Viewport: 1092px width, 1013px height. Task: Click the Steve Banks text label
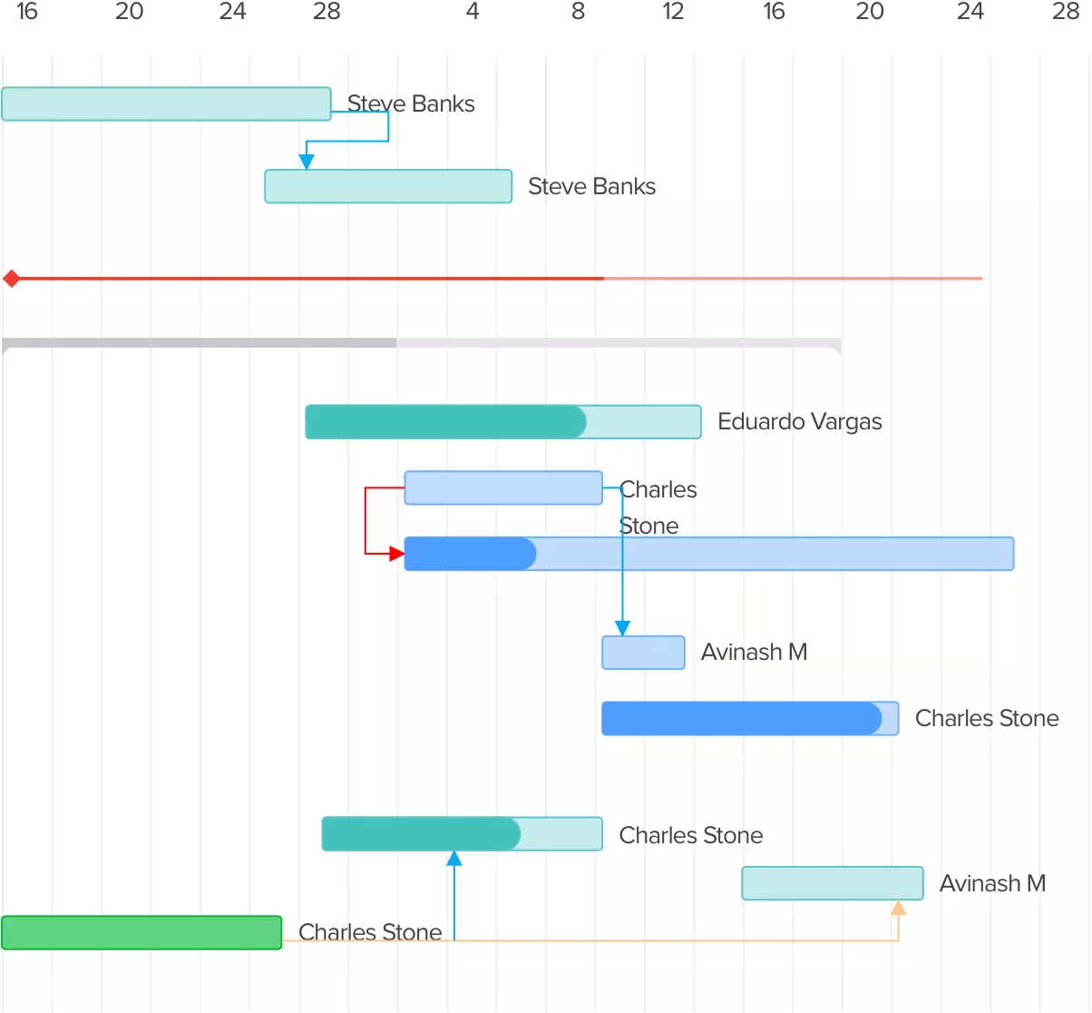tap(411, 103)
